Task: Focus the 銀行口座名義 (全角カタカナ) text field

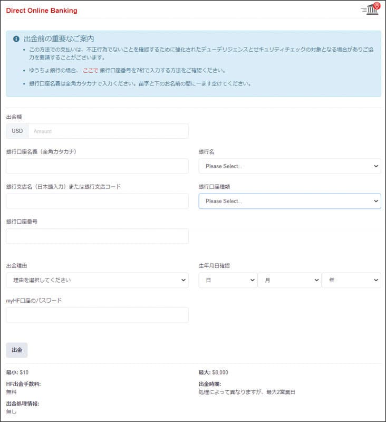Action: coord(97,166)
